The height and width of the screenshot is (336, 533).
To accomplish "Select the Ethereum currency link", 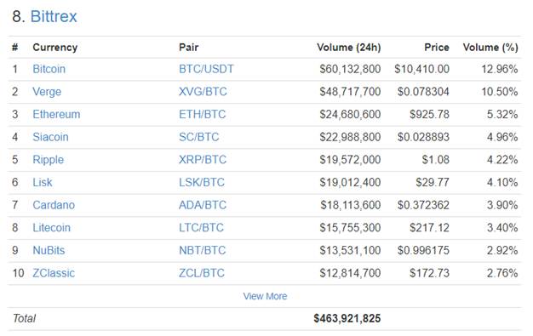I will [x=56, y=114].
